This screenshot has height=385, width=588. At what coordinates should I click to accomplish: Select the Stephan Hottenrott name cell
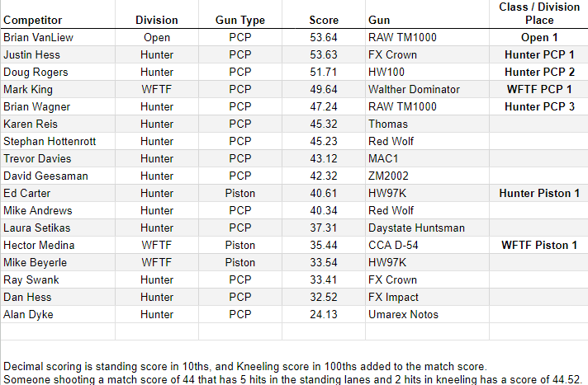58,142
